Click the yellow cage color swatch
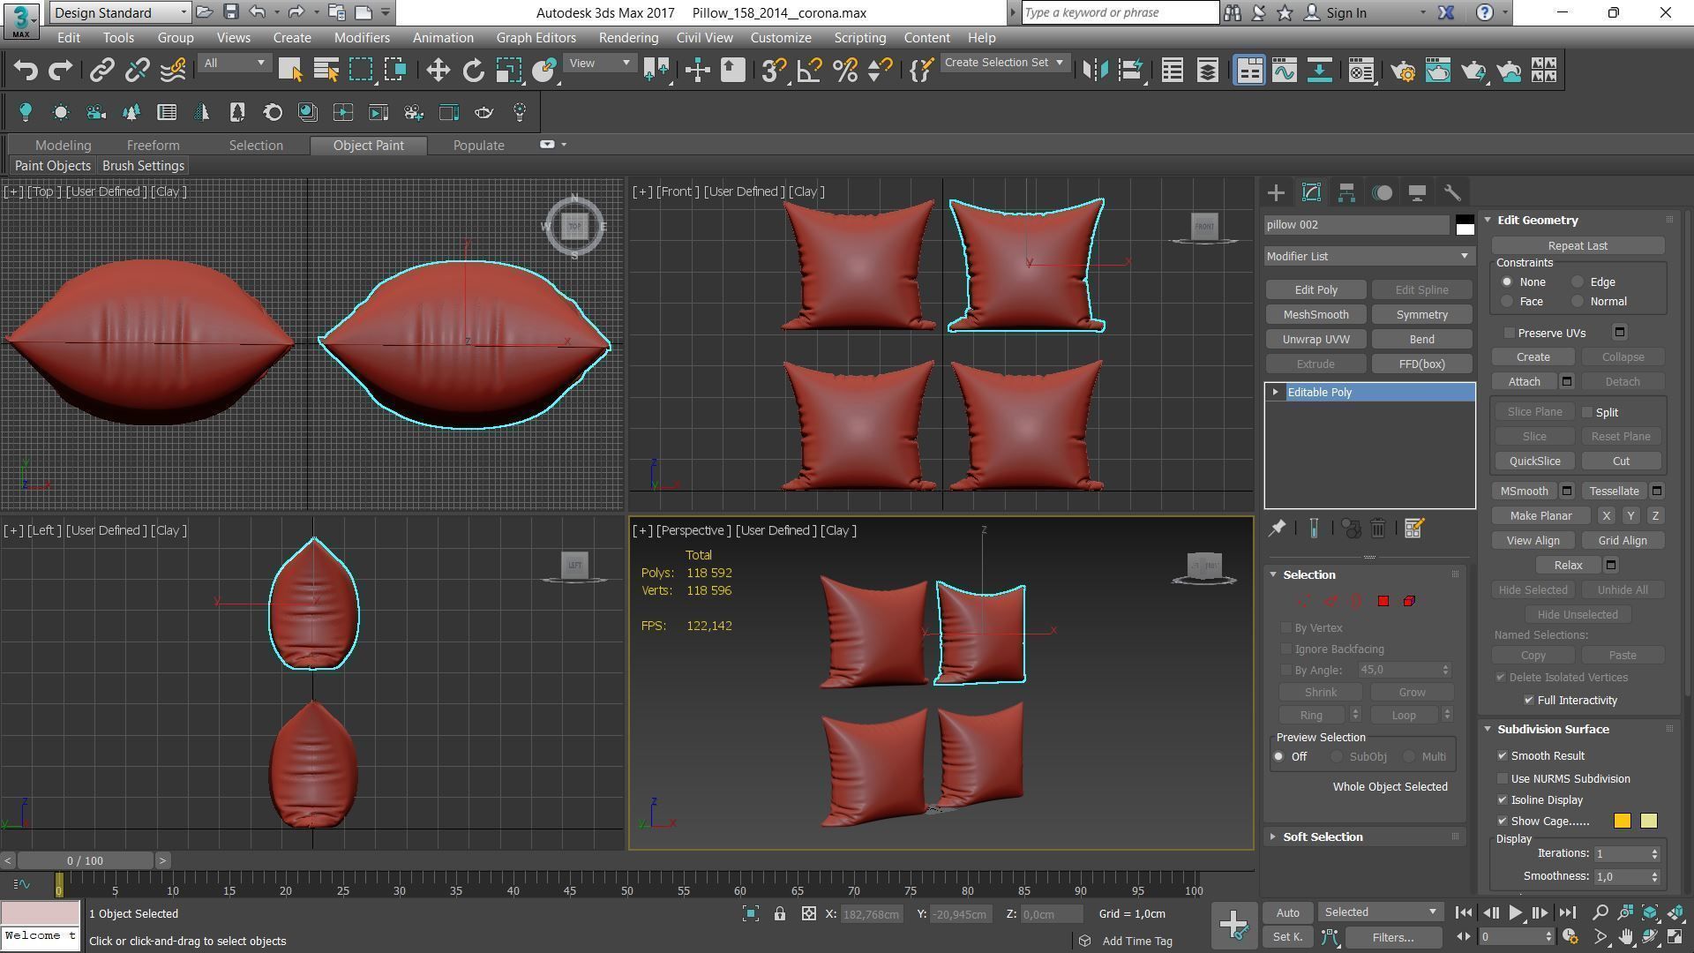The height and width of the screenshot is (953, 1694). click(x=1622, y=821)
